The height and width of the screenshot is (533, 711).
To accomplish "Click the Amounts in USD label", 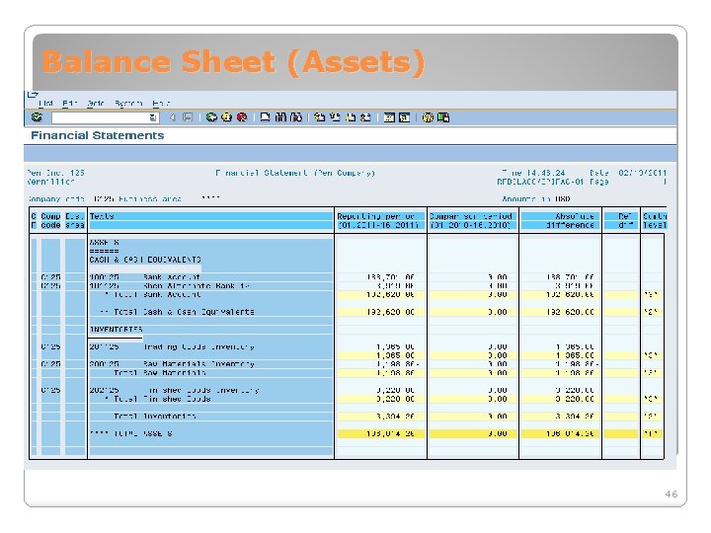I will [536, 199].
